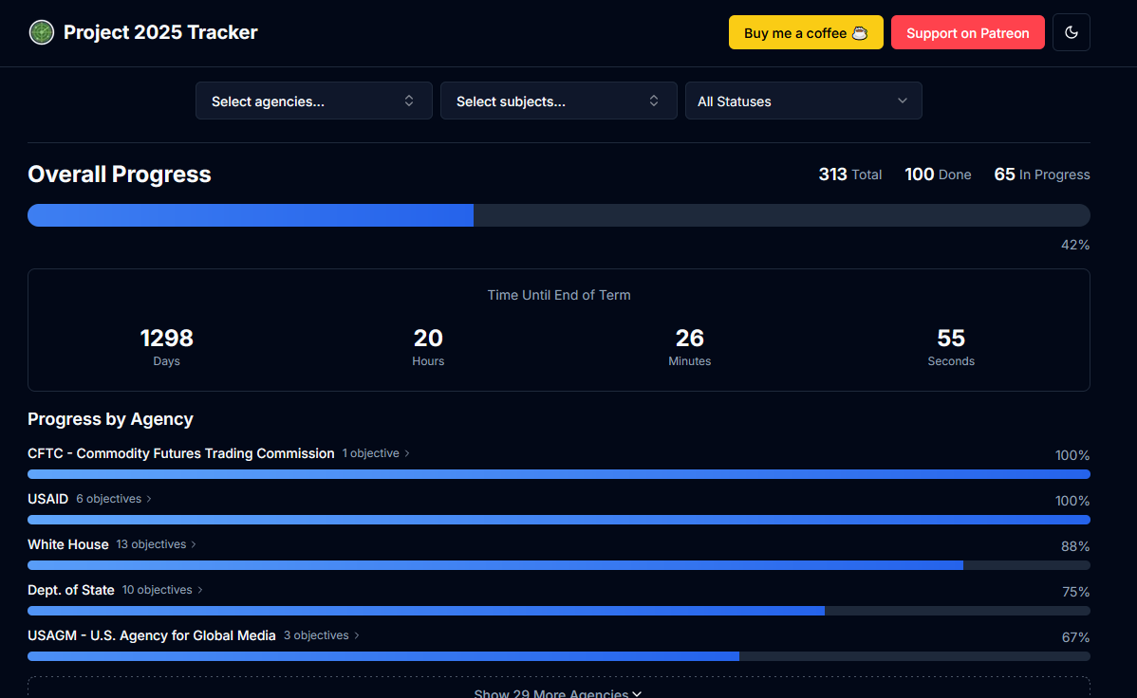
Task: Toggle dark mode with the moon icon
Action: (1071, 32)
